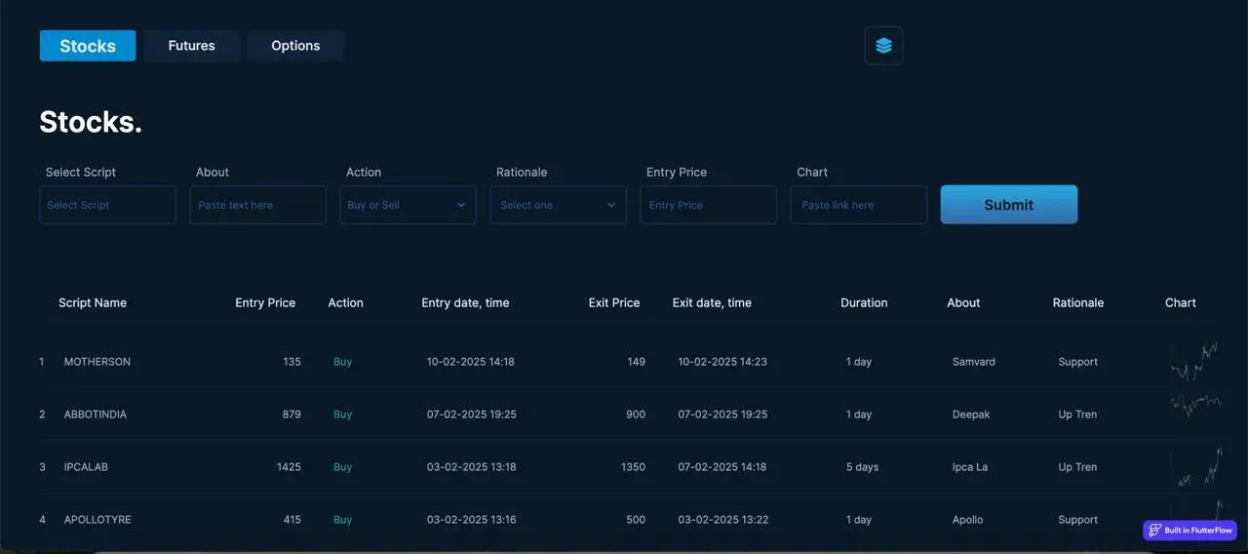This screenshot has height=554, width=1248.
Task: Click entry price 135 for MOTHERSON
Action: pyautogui.click(x=292, y=362)
